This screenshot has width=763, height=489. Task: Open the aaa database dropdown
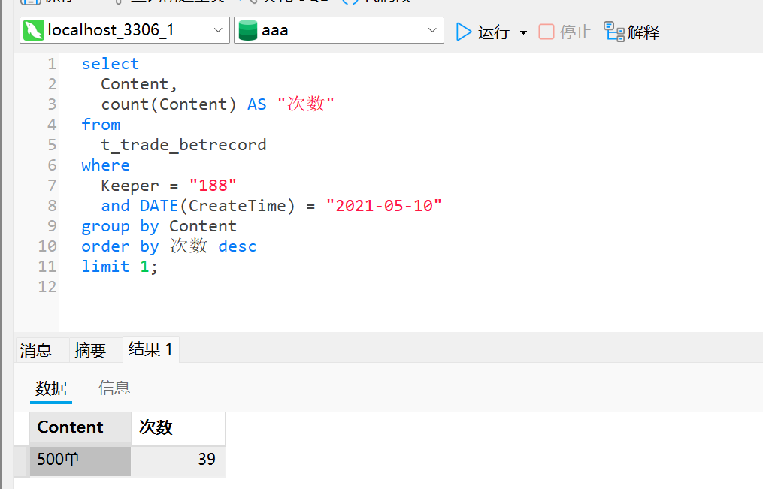339,30
